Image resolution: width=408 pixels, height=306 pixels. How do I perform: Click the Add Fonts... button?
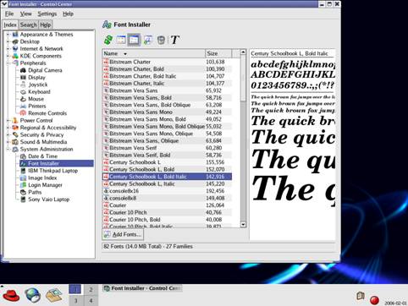pyautogui.click(x=123, y=234)
